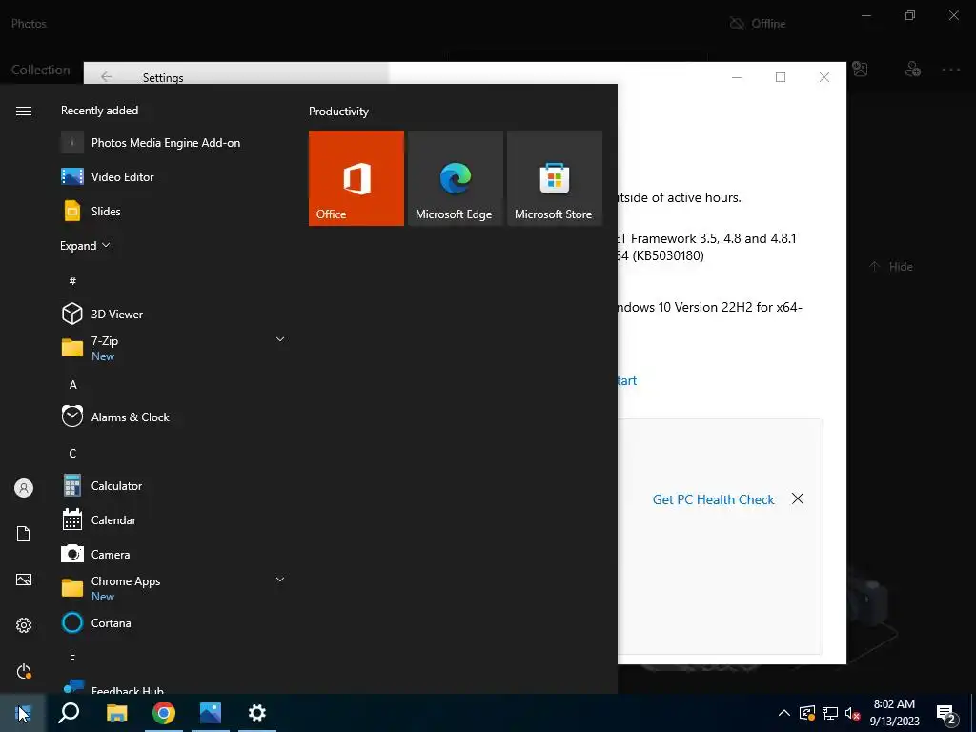Switch to Google Chrome on the taskbar
The height and width of the screenshot is (732, 976).
[x=164, y=713]
